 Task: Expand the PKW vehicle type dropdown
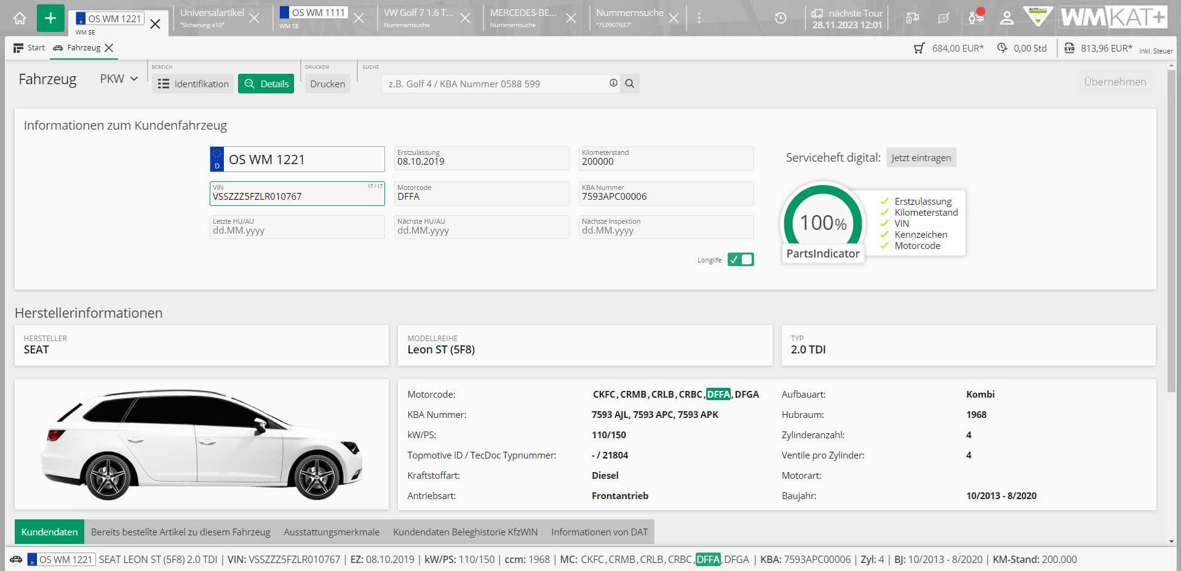pyautogui.click(x=119, y=79)
